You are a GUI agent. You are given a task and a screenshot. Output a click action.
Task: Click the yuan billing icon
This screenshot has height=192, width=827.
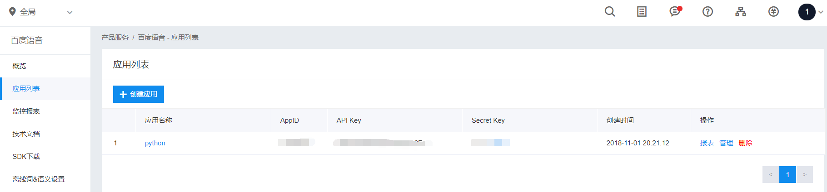(773, 12)
